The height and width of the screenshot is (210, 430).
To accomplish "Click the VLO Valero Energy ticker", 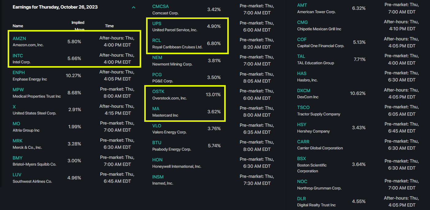I will coord(157,126).
